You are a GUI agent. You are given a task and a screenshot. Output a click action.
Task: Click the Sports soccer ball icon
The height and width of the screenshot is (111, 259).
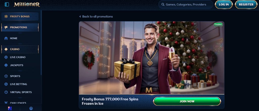click(x=6, y=76)
